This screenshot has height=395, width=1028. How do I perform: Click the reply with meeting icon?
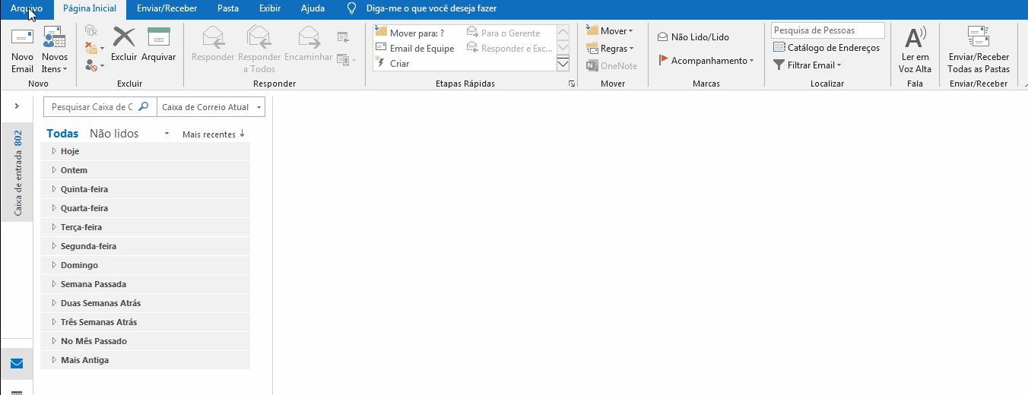coord(343,36)
